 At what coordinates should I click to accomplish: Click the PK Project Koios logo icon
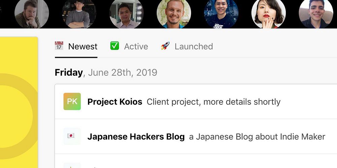coord(72,101)
